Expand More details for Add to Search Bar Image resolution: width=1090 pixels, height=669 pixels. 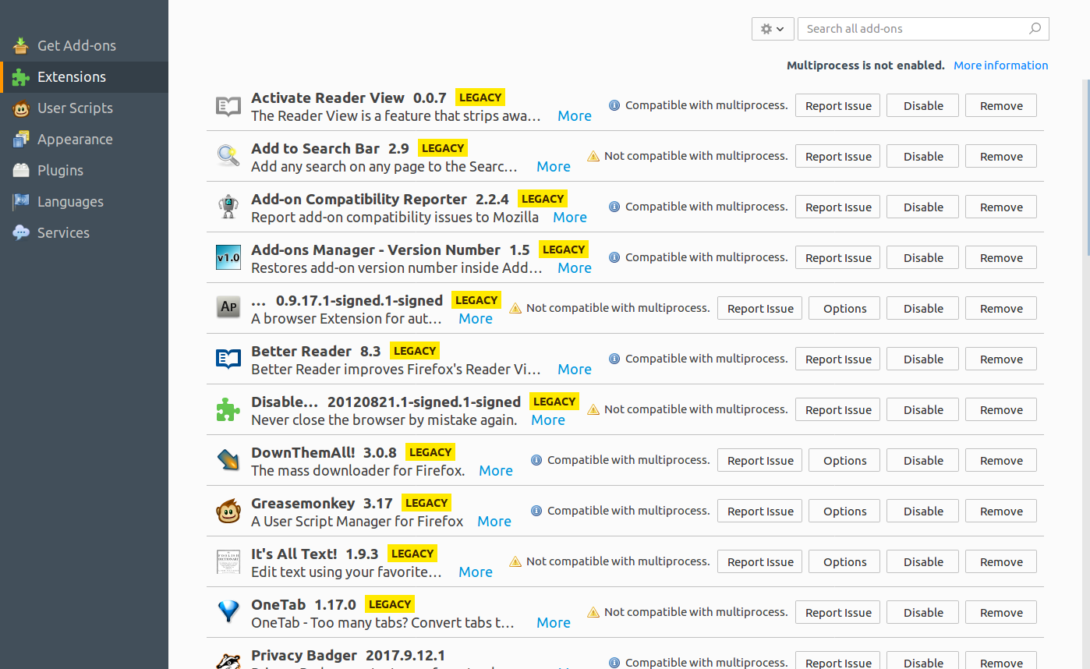(x=554, y=167)
